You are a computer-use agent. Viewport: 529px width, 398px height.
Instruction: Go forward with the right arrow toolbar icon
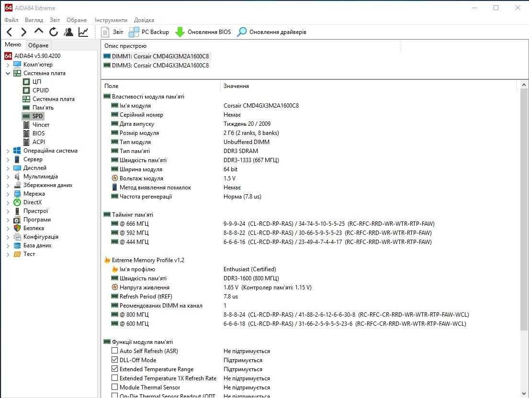(23, 32)
